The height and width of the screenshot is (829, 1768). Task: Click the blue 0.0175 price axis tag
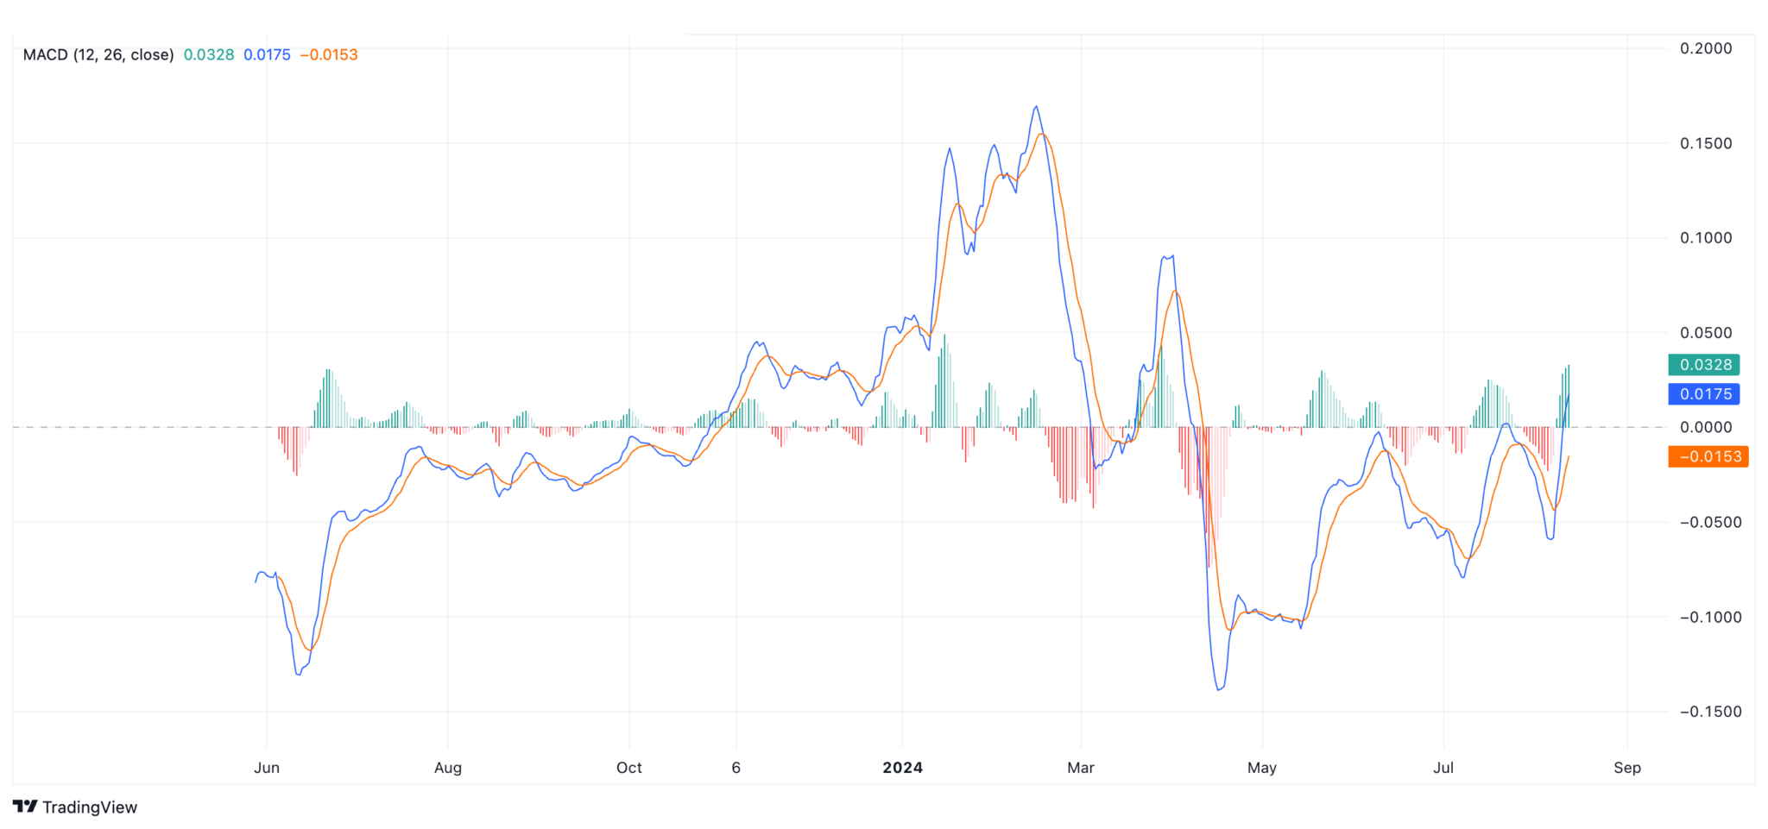(x=1703, y=394)
